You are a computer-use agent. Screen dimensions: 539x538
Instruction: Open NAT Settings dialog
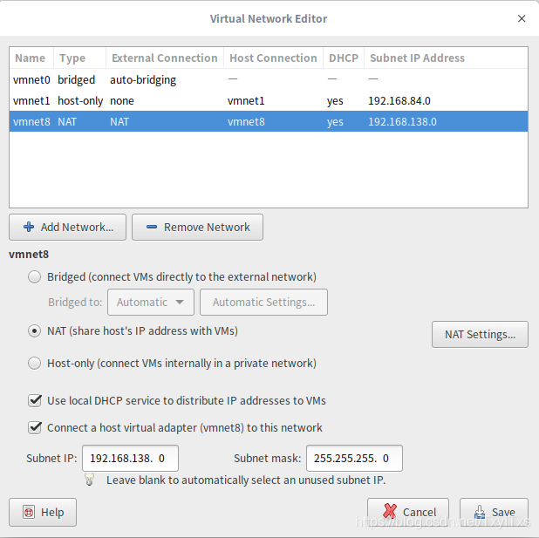(480, 335)
